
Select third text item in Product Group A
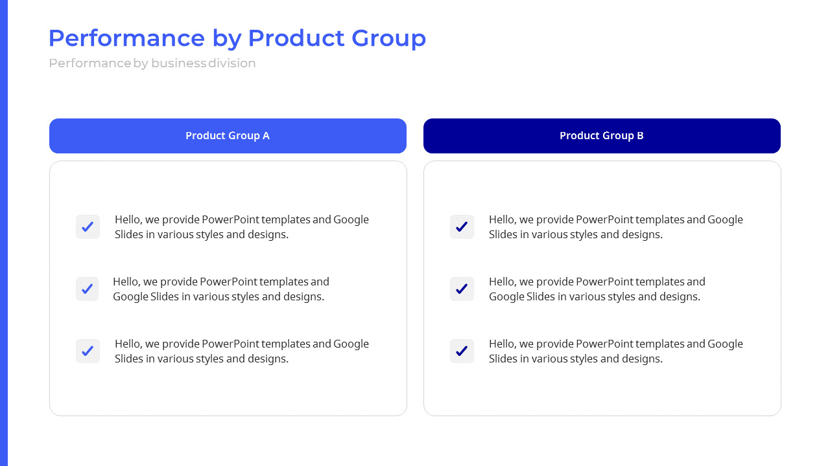coord(241,351)
